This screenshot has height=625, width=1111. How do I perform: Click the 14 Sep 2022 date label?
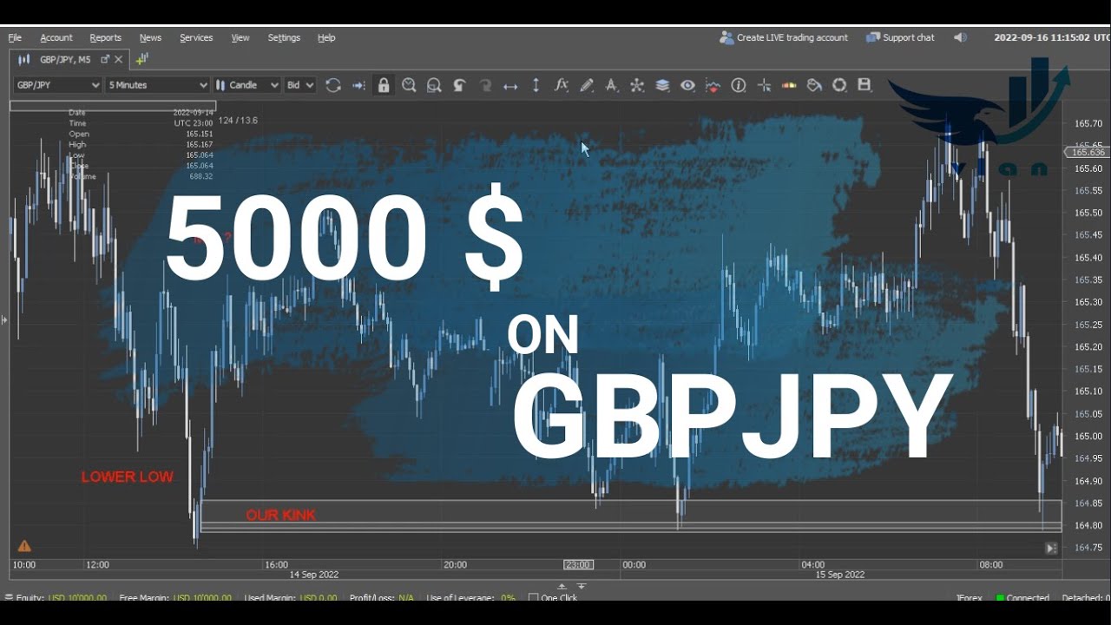pos(314,575)
